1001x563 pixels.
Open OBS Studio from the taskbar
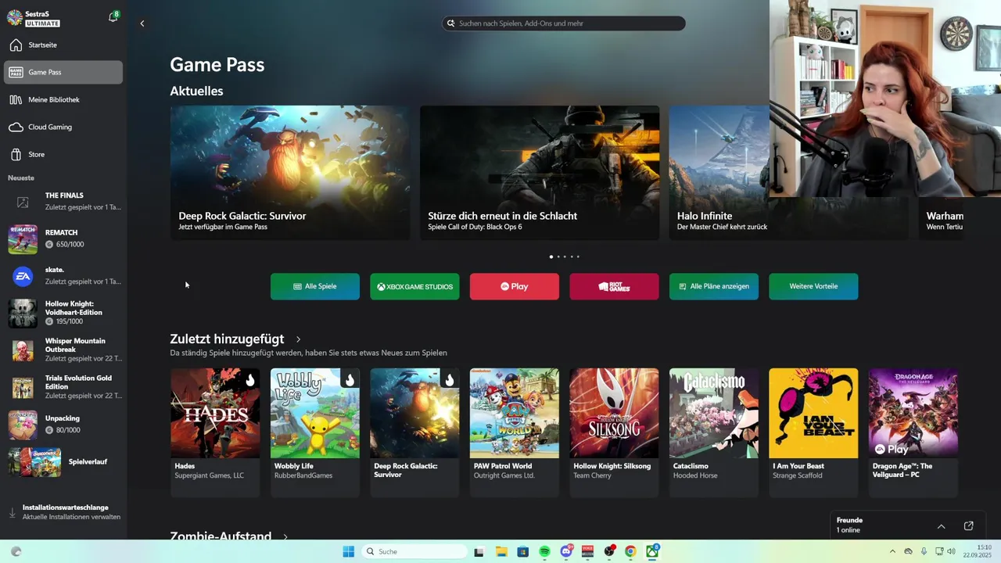(609, 551)
